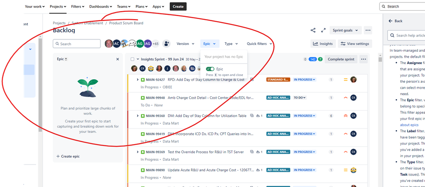Image resolution: width=425 pixels, height=187 pixels.
Task: Open the Epic filter dropdown
Action: click(209, 44)
